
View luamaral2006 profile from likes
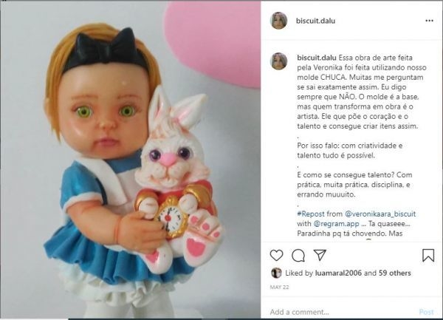pos(338,273)
